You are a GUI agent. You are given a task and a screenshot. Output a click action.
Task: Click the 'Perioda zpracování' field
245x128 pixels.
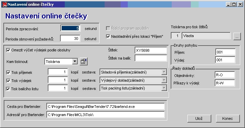point(70,28)
